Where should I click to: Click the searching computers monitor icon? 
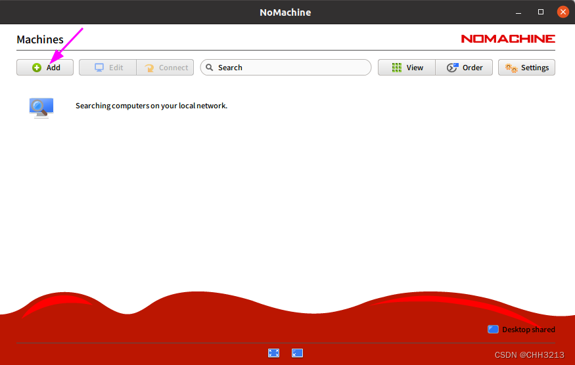pos(41,108)
